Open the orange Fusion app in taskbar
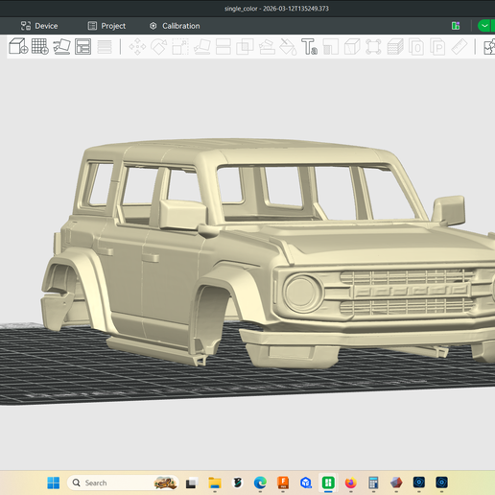Viewport: 495px width, 495px height. [x=283, y=483]
